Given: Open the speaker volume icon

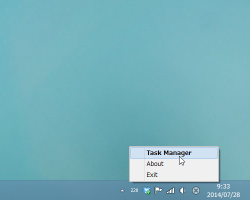Looking at the screenshot, I should [x=182, y=190].
